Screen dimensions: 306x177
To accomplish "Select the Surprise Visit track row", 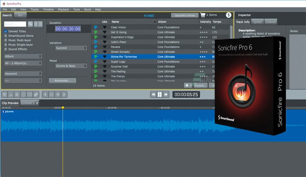I will pyautogui.click(x=153, y=67).
